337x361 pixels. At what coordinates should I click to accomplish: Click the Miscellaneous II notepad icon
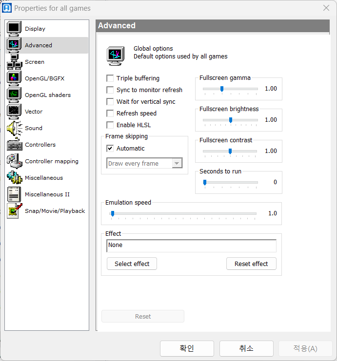click(x=14, y=194)
